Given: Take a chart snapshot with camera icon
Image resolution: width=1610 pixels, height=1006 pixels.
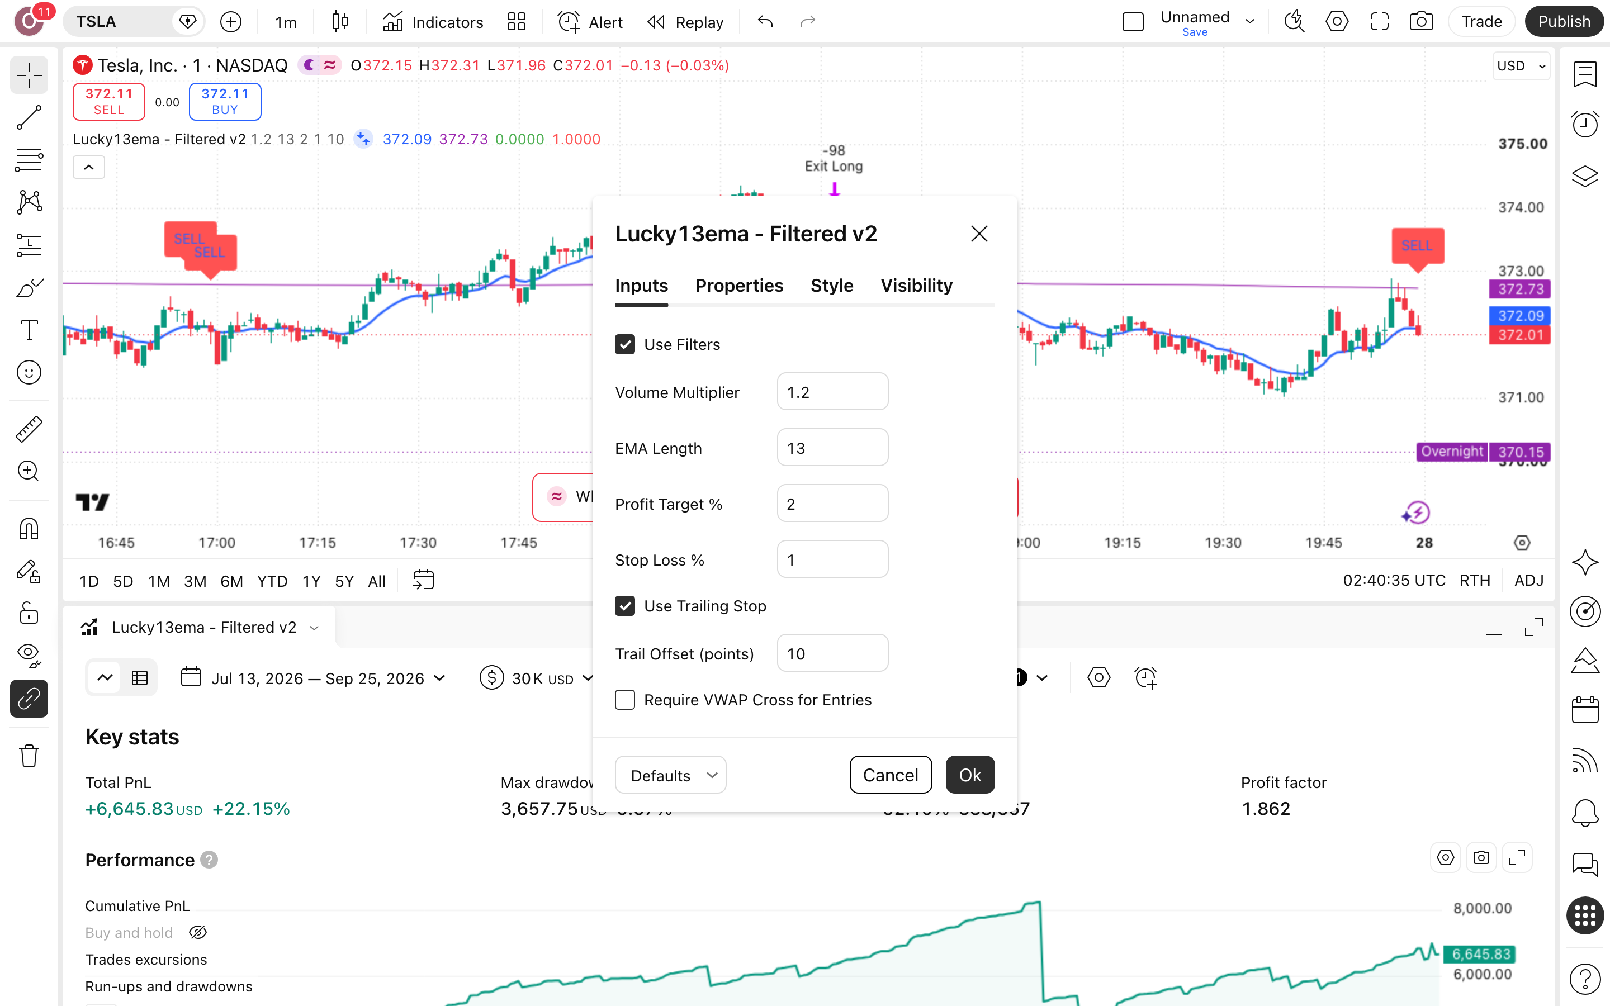Looking at the screenshot, I should 1421,22.
